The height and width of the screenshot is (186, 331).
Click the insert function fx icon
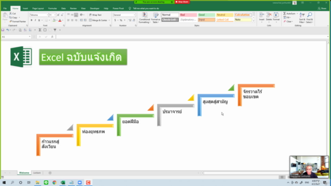pyautogui.click(x=52, y=37)
